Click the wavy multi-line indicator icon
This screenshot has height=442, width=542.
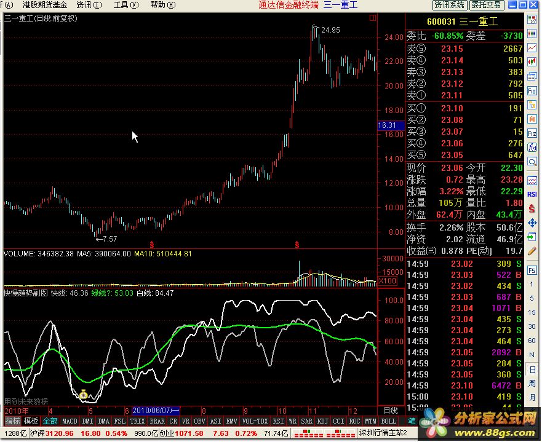(532, 180)
